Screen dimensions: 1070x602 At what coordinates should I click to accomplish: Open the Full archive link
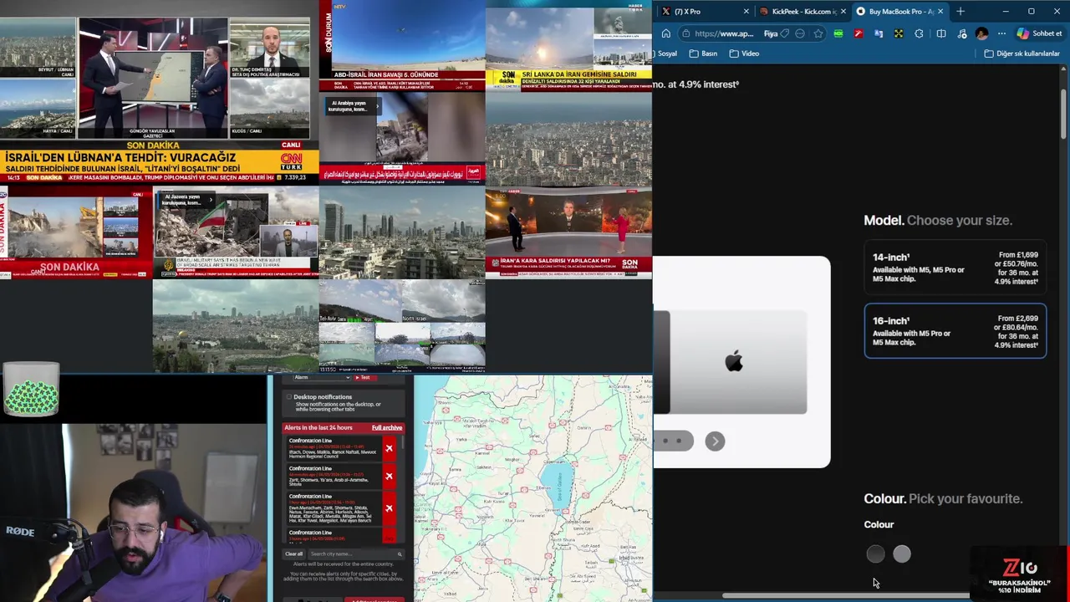[x=386, y=427]
